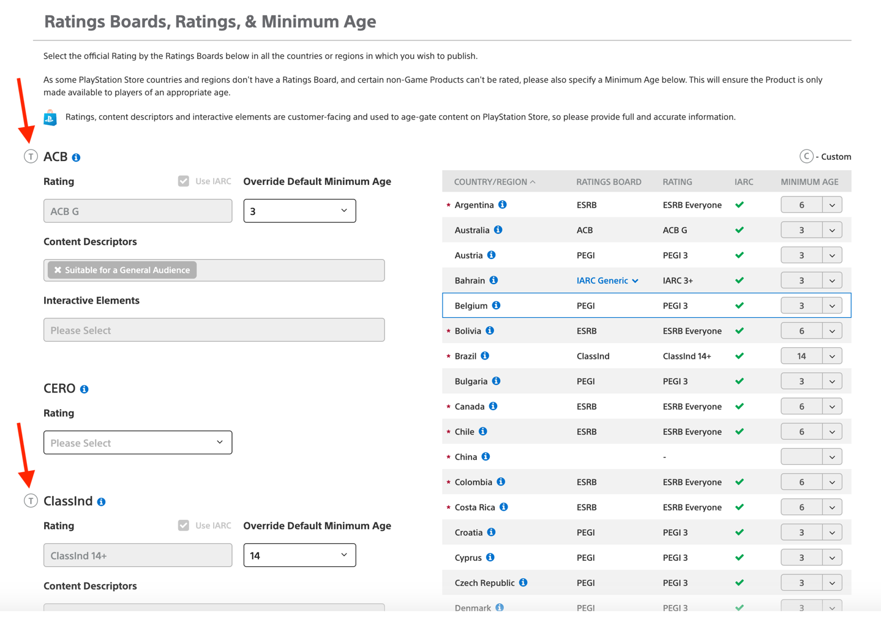Click the ClassInd 14+ rating field
This screenshot has height=627, width=881.
138,555
